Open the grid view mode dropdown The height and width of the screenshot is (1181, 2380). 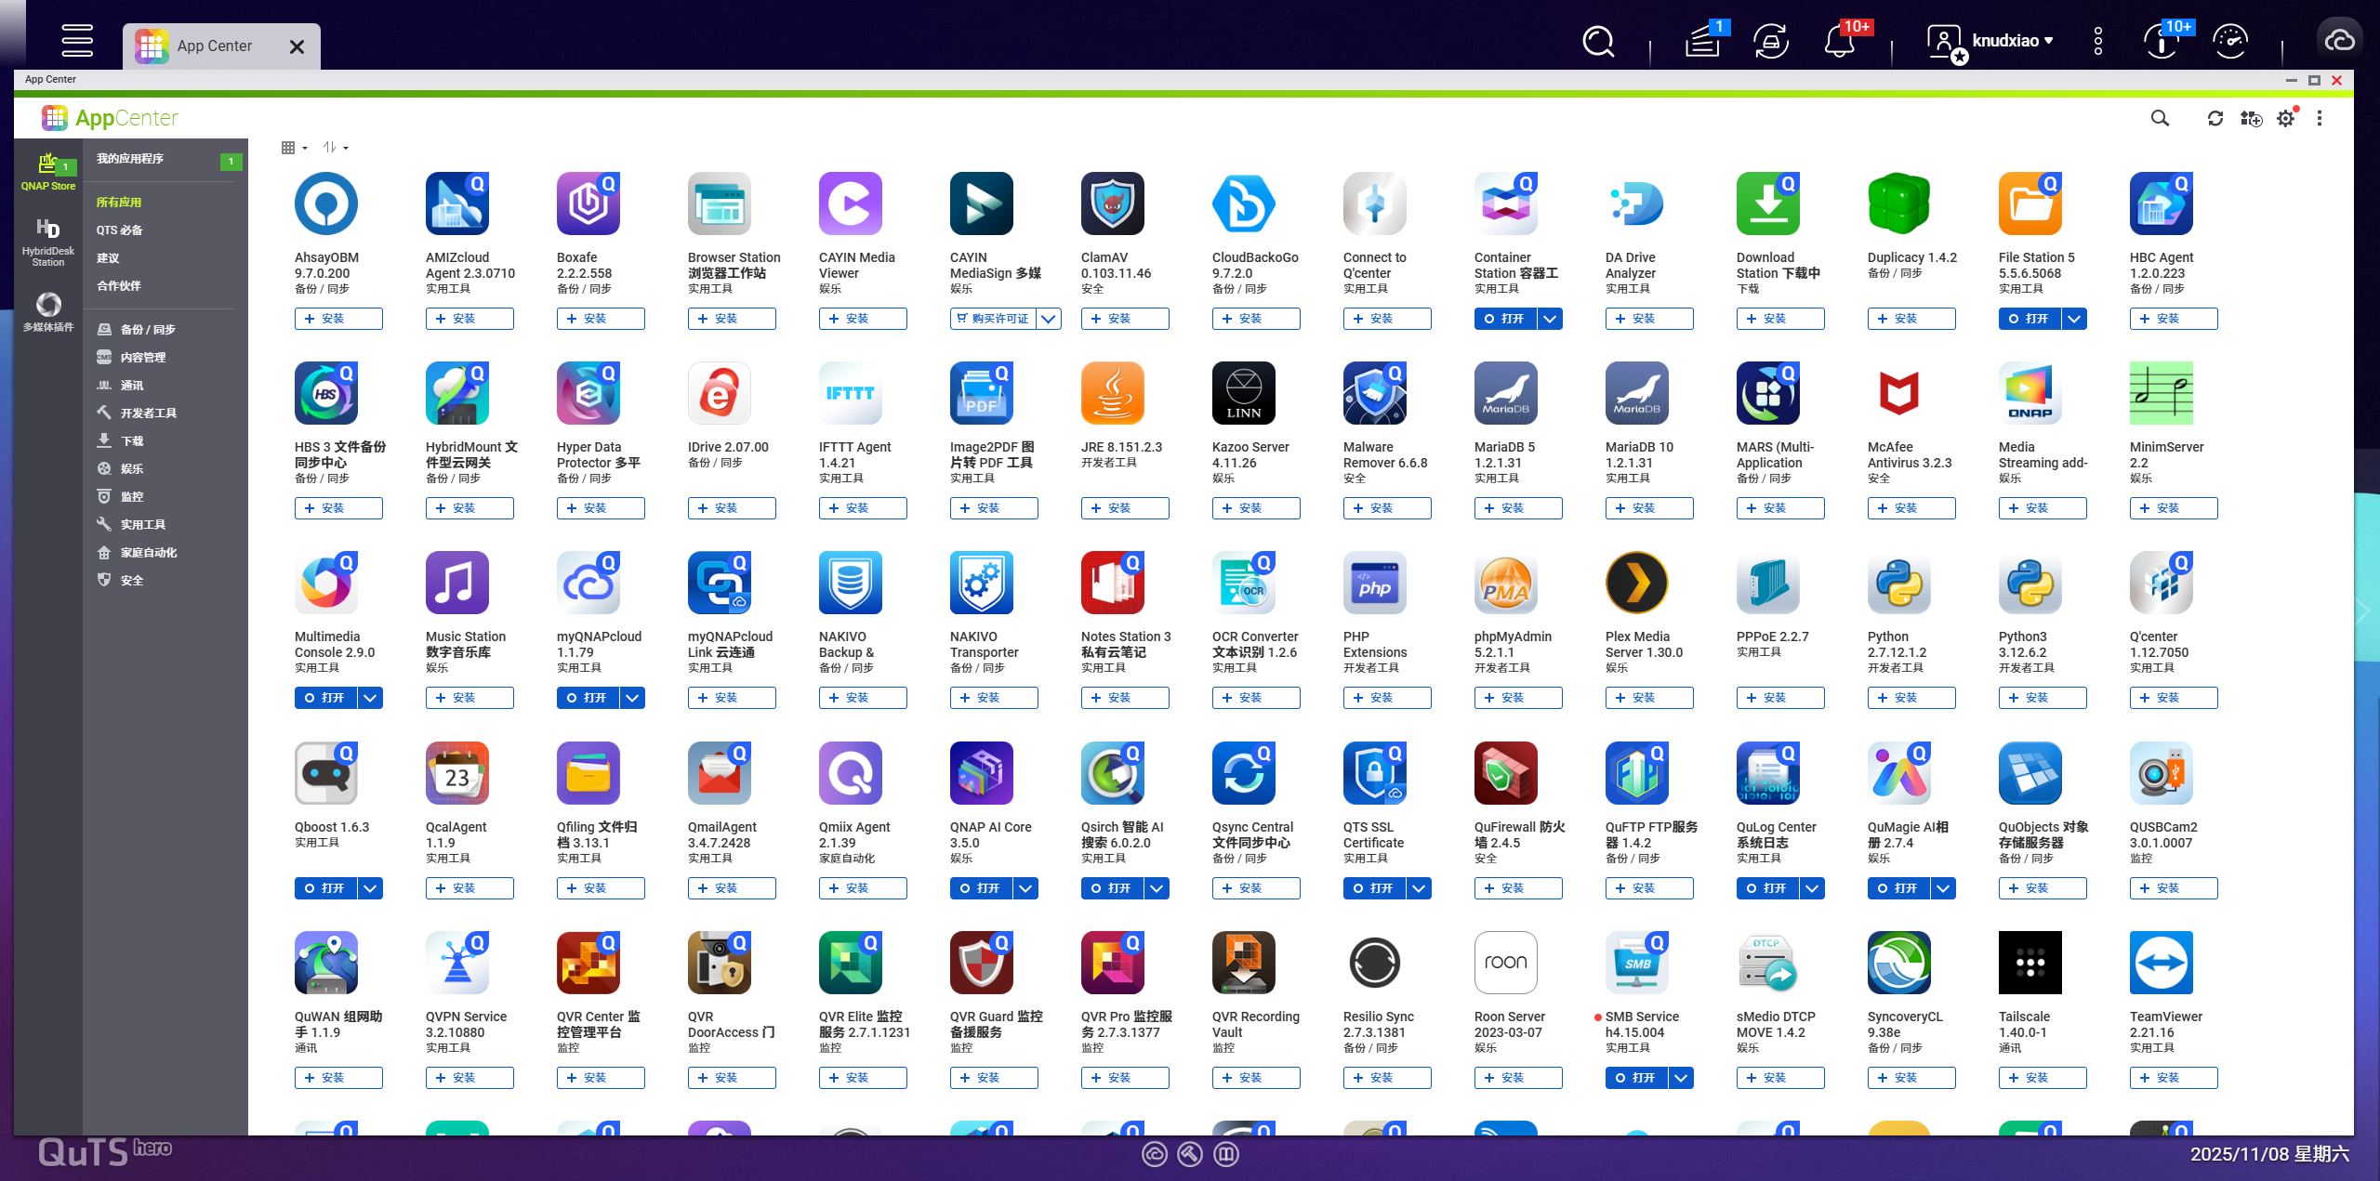[x=294, y=148]
